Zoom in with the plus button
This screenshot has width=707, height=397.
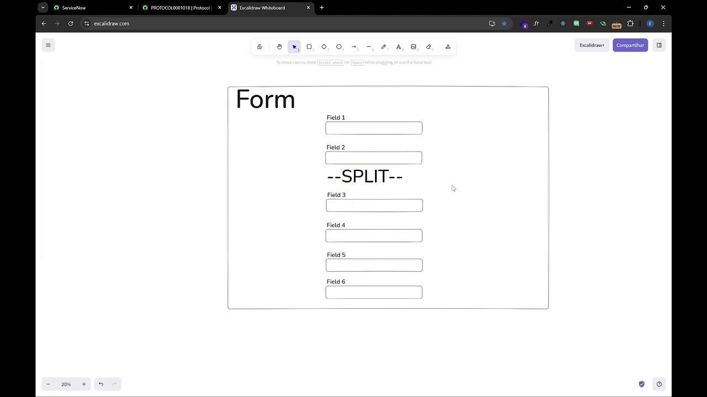[x=84, y=384]
